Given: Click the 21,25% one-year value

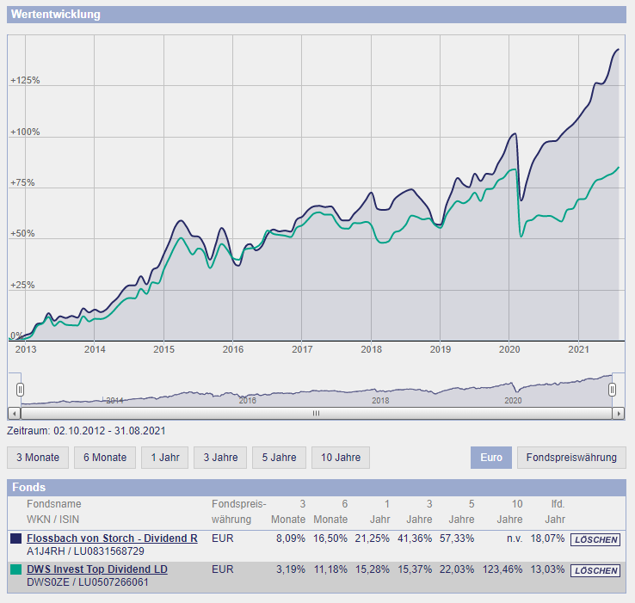Looking at the screenshot, I should click(x=373, y=538).
